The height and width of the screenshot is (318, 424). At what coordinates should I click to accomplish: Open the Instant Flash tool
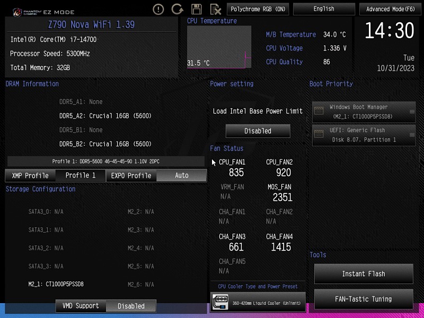[x=363, y=274]
